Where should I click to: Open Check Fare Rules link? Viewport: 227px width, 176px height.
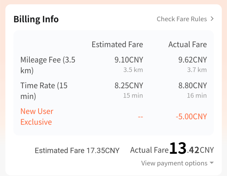tap(182, 19)
